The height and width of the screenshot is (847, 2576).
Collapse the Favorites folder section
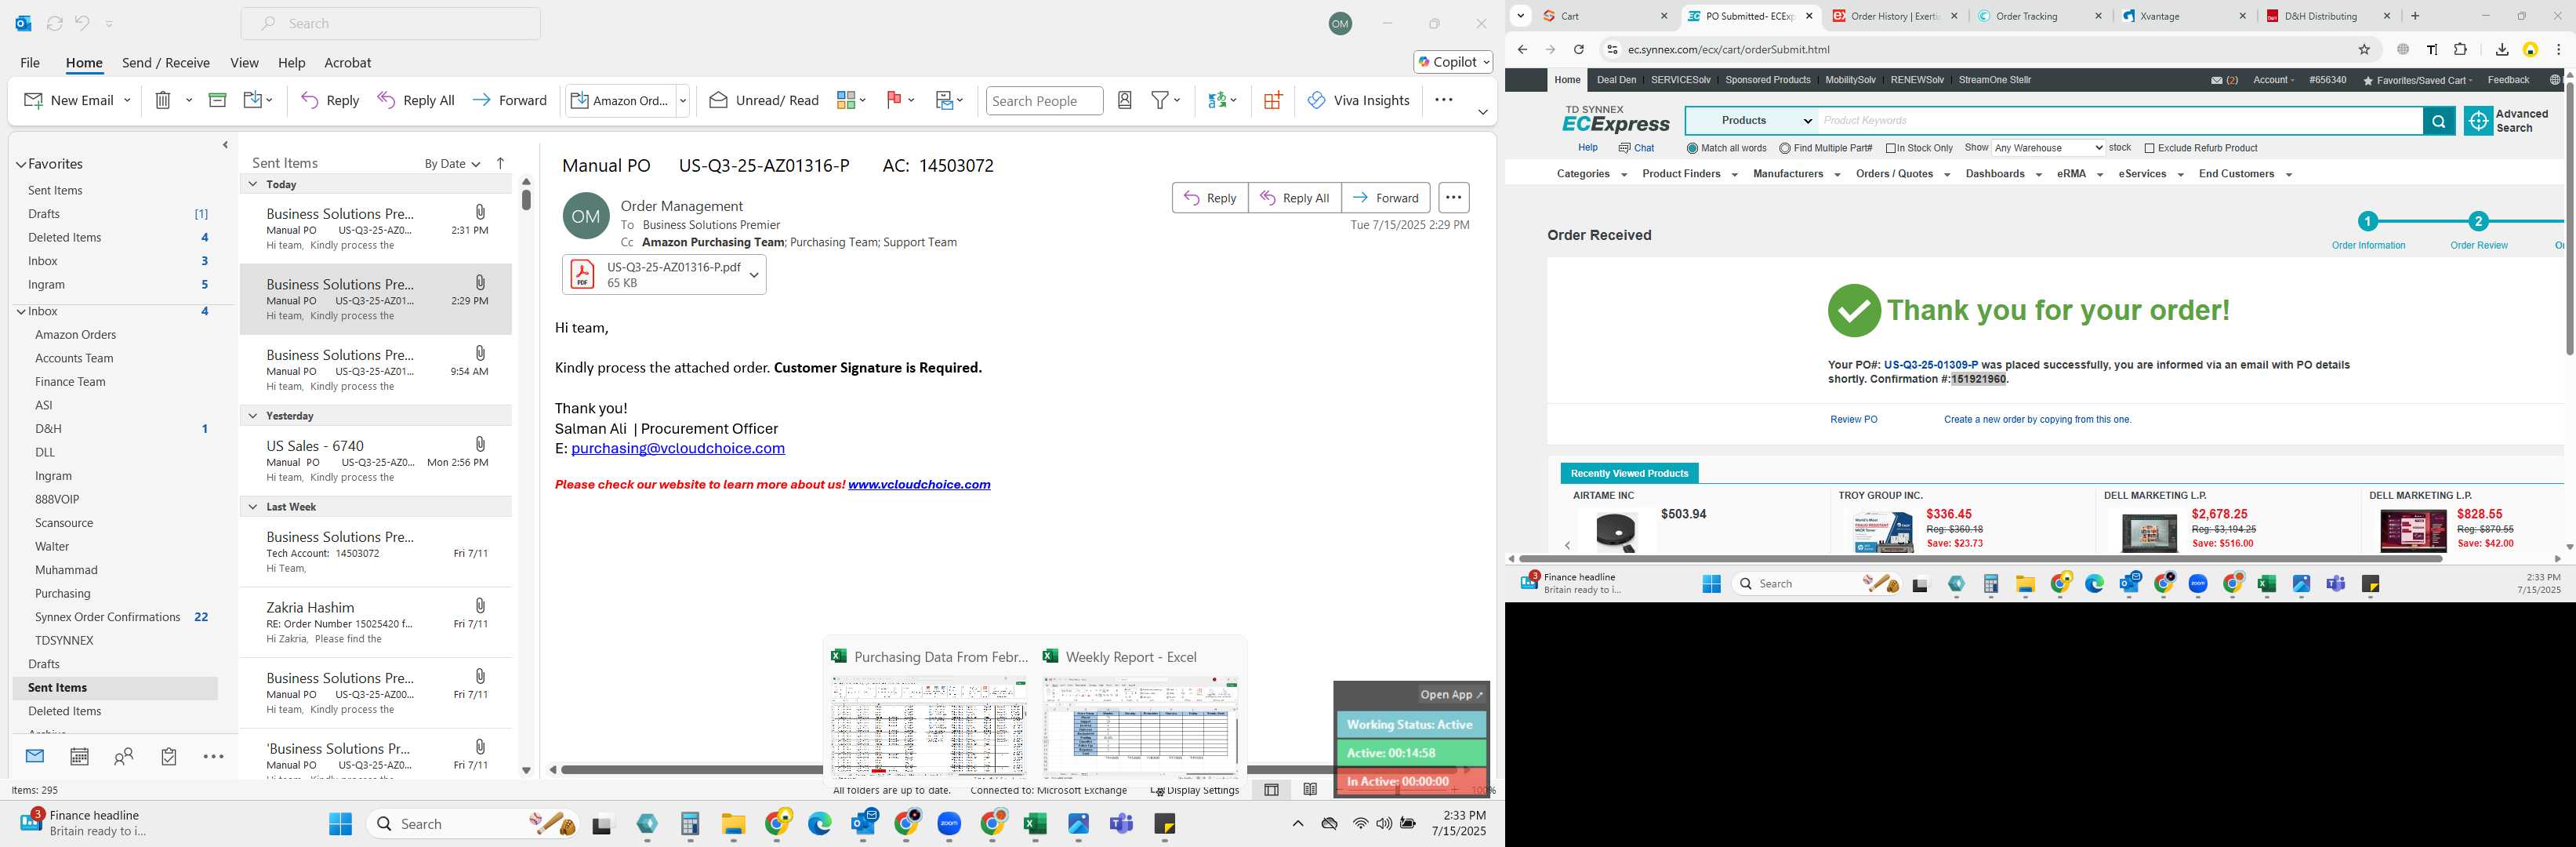coord(21,164)
